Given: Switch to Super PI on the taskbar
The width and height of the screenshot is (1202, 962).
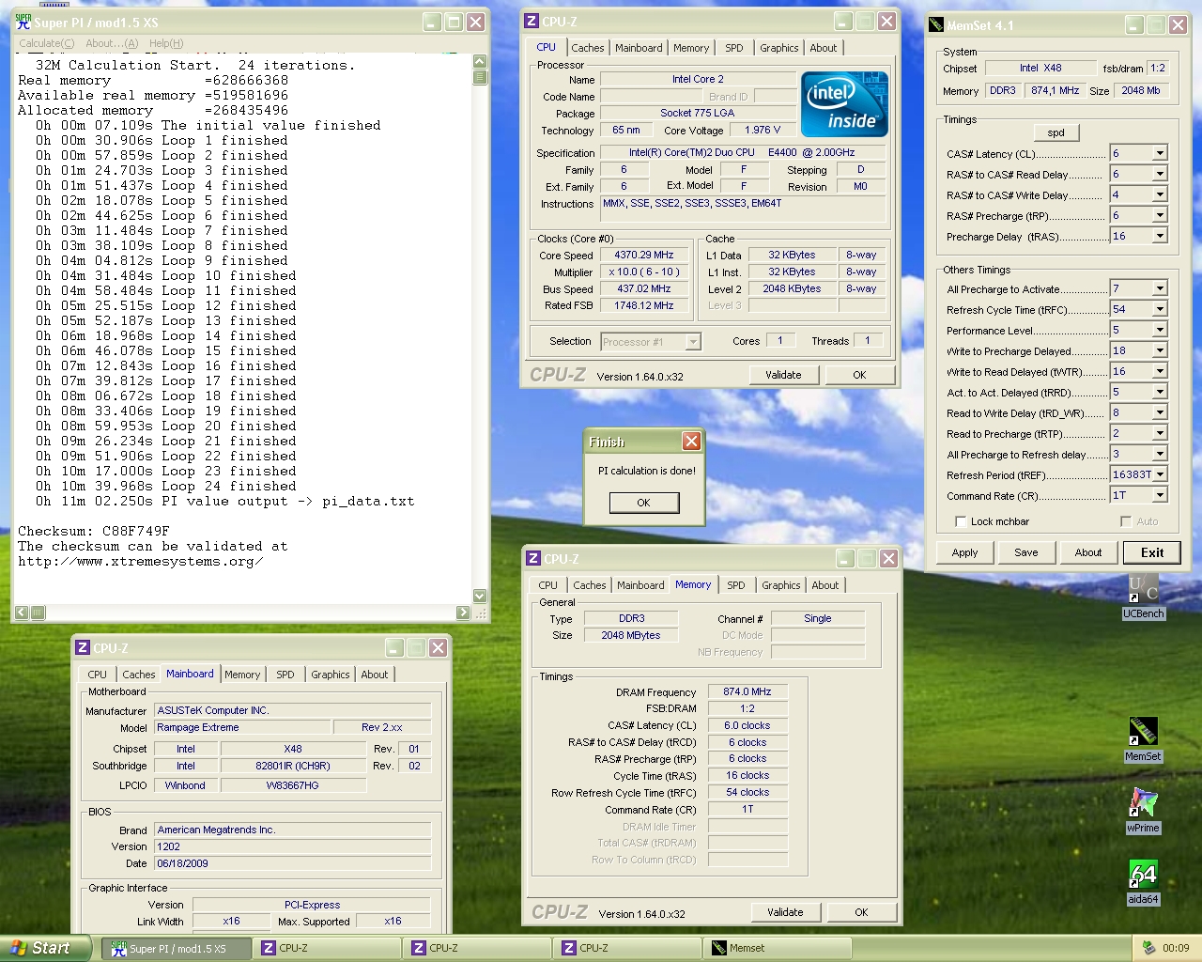Looking at the screenshot, I should [178, 948].
